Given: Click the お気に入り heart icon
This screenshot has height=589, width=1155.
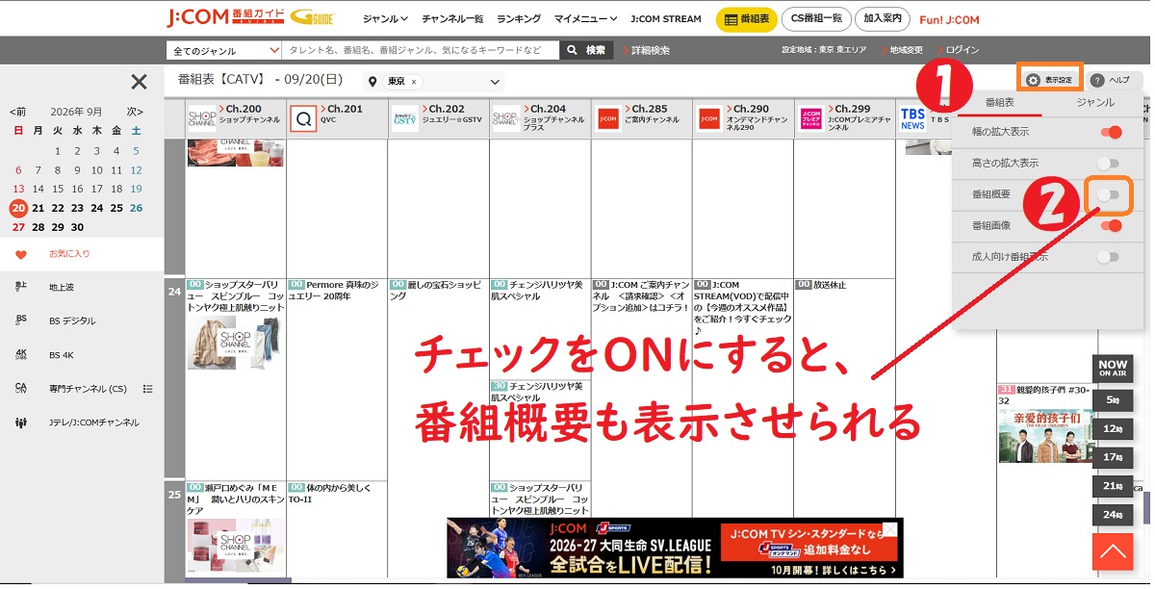Looking at the screenshot, I should pyautogui.click(x=21, y=254).
